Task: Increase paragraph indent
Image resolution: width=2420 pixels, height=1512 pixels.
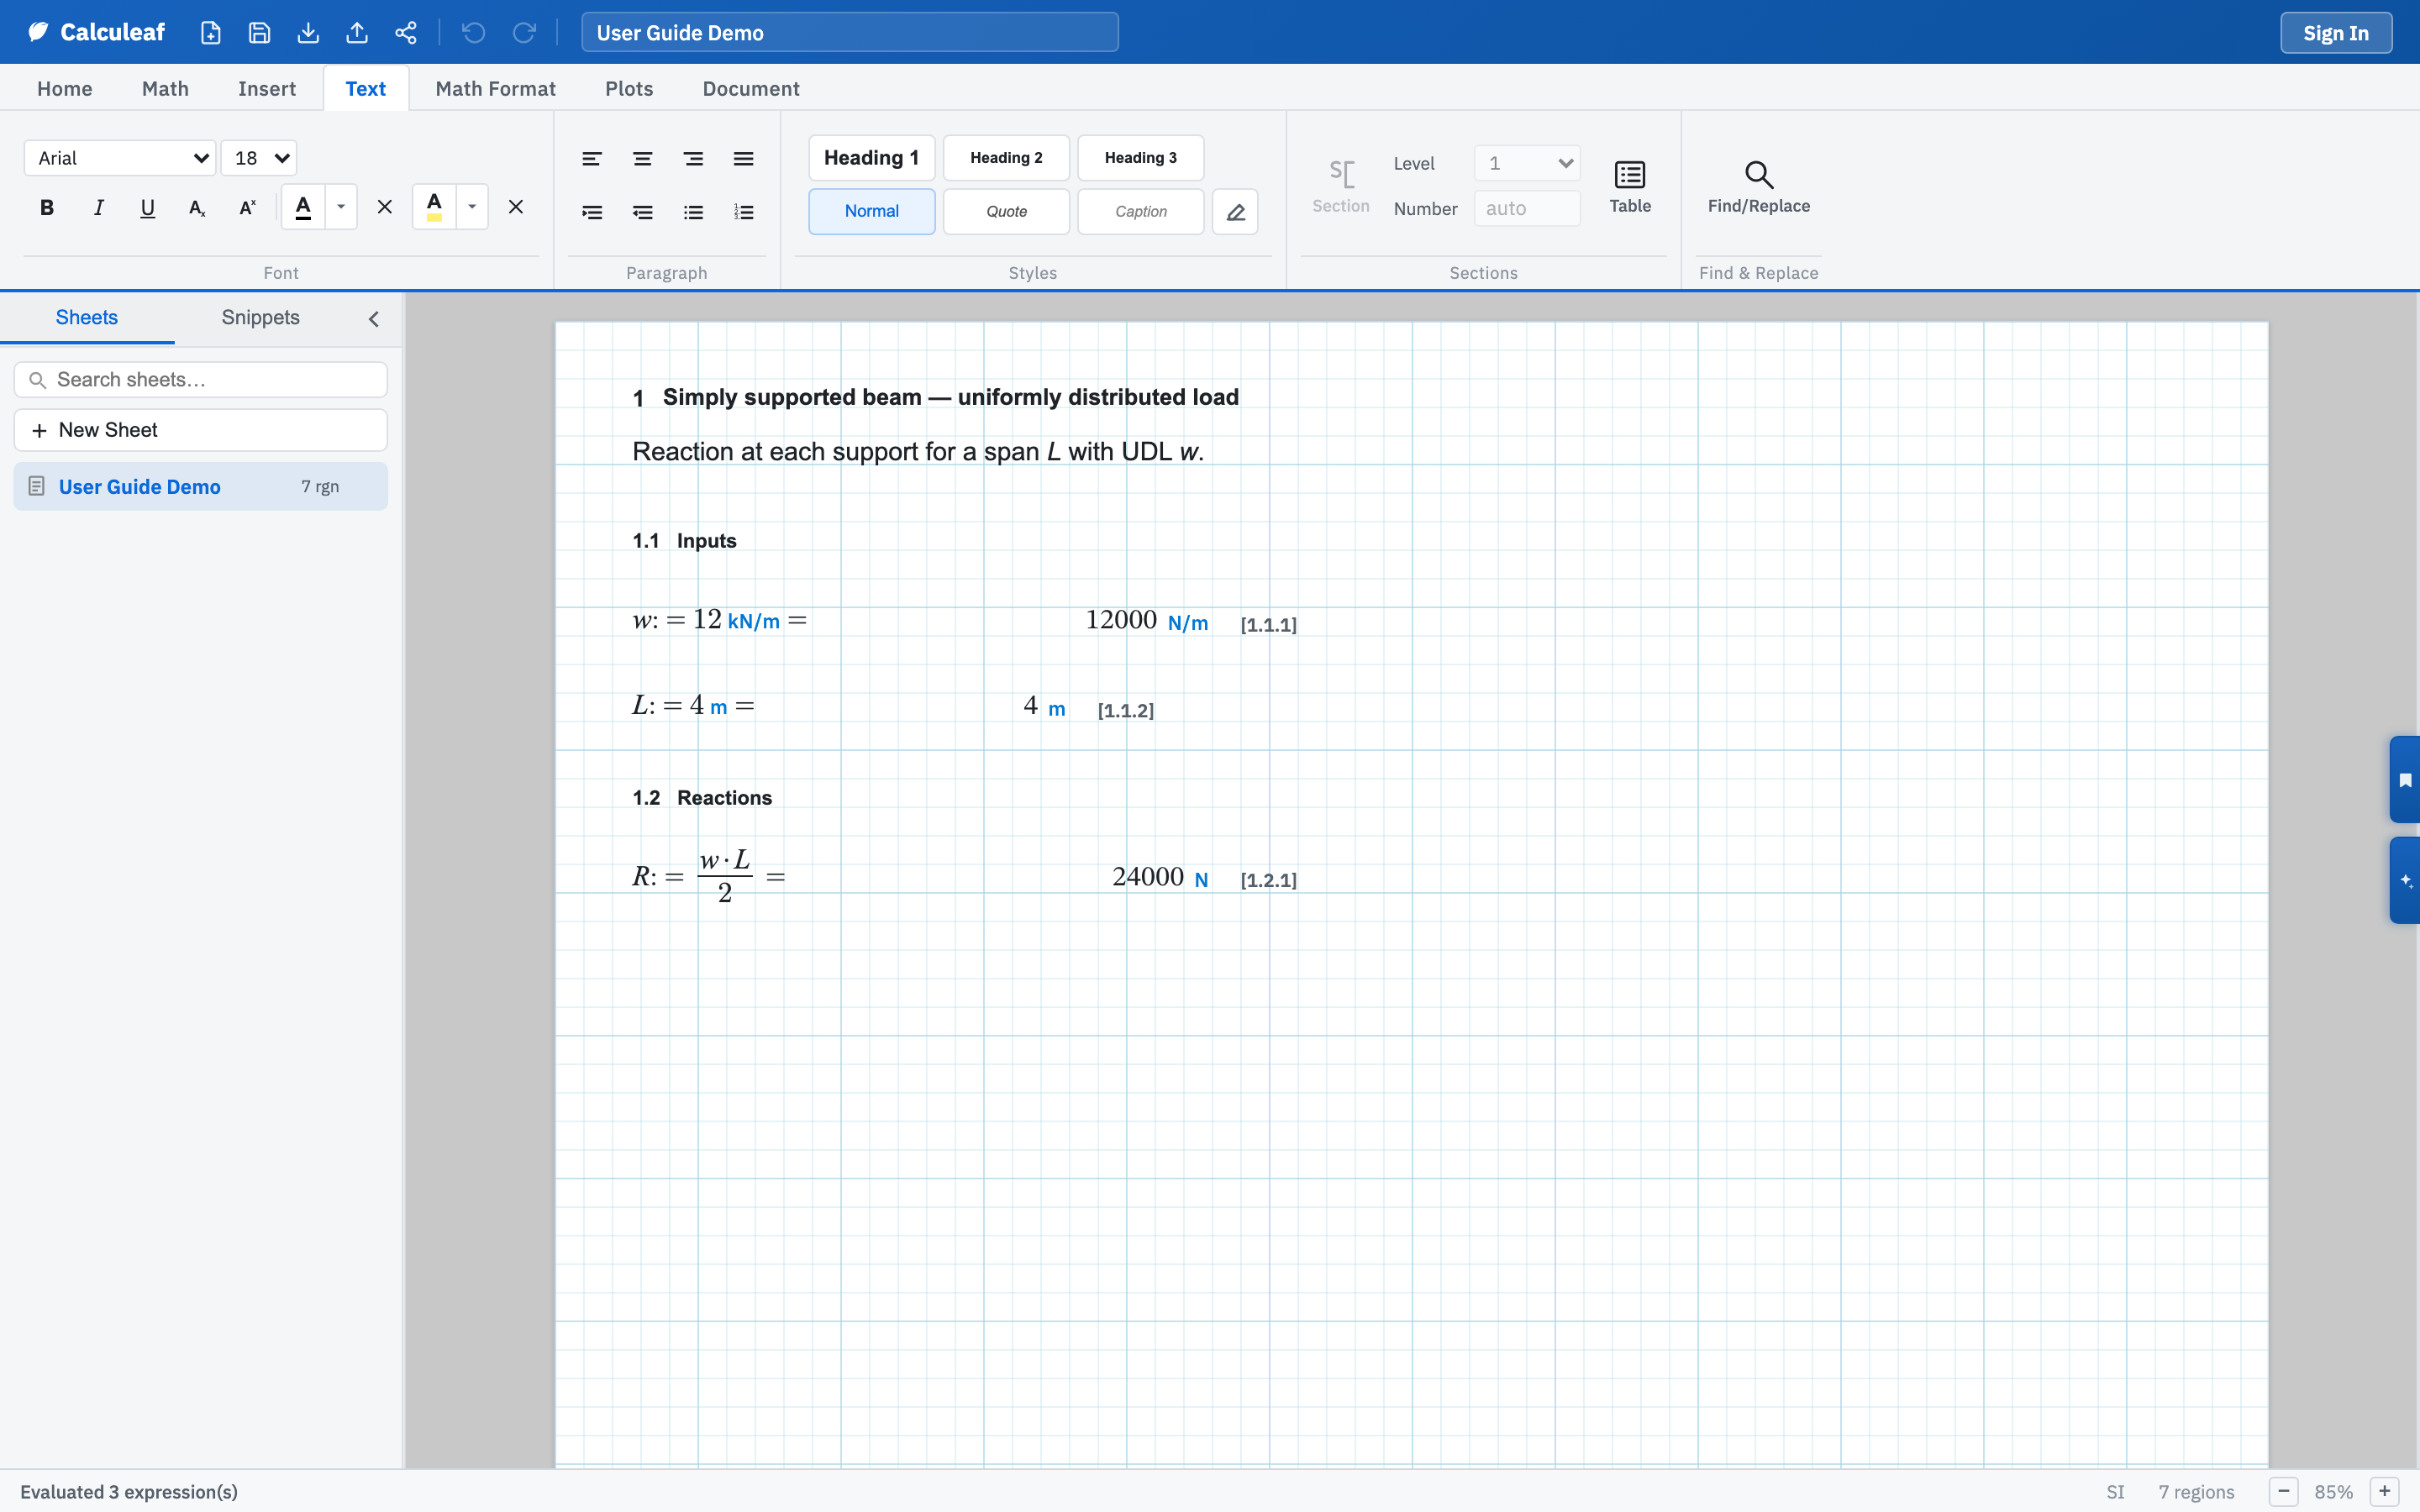Action: click(592, 212)
